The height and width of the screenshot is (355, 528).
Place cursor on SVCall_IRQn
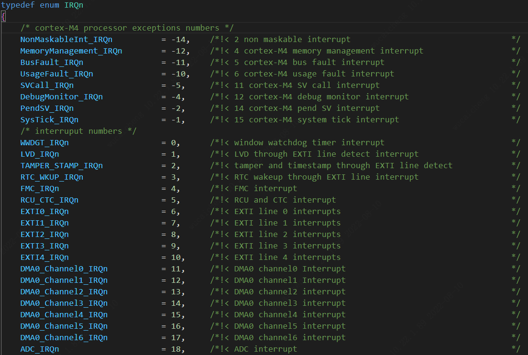(x=47, y=85)
